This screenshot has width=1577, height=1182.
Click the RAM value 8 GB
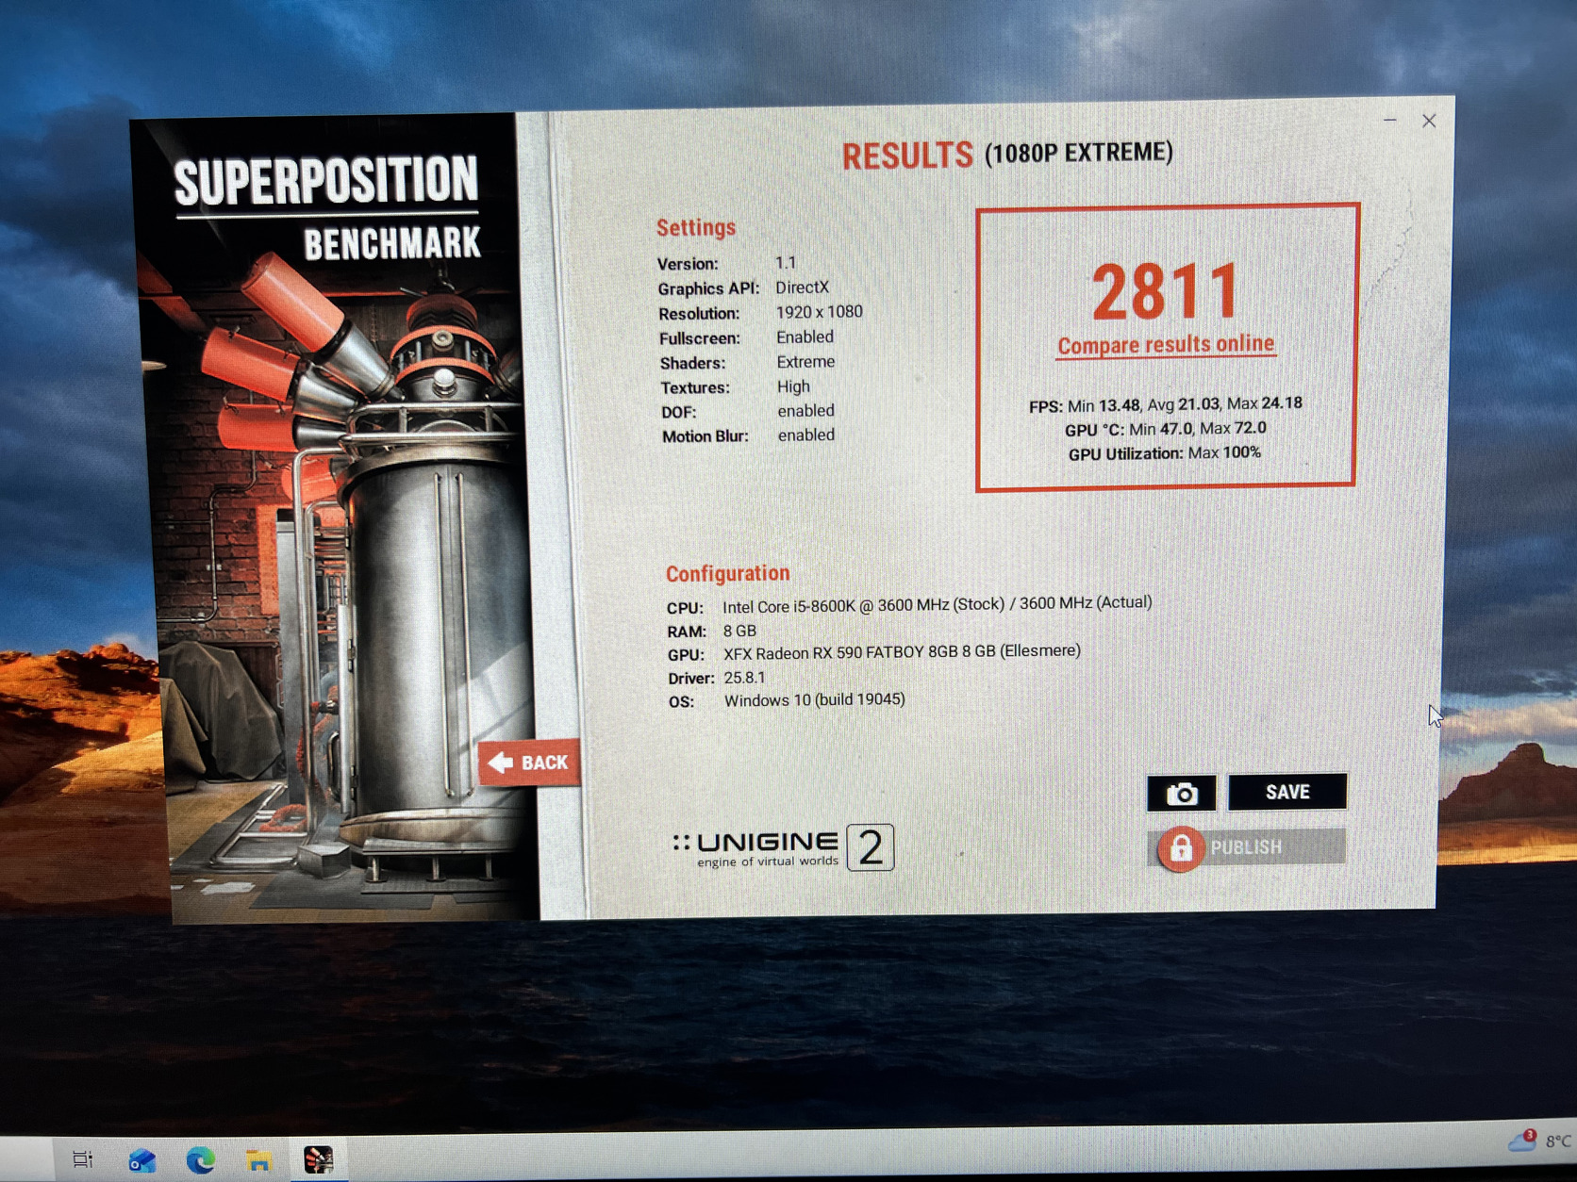[x=740, y=631]
